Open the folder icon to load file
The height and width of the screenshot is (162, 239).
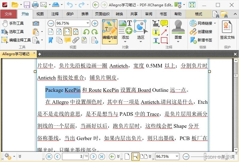point(15,5)
